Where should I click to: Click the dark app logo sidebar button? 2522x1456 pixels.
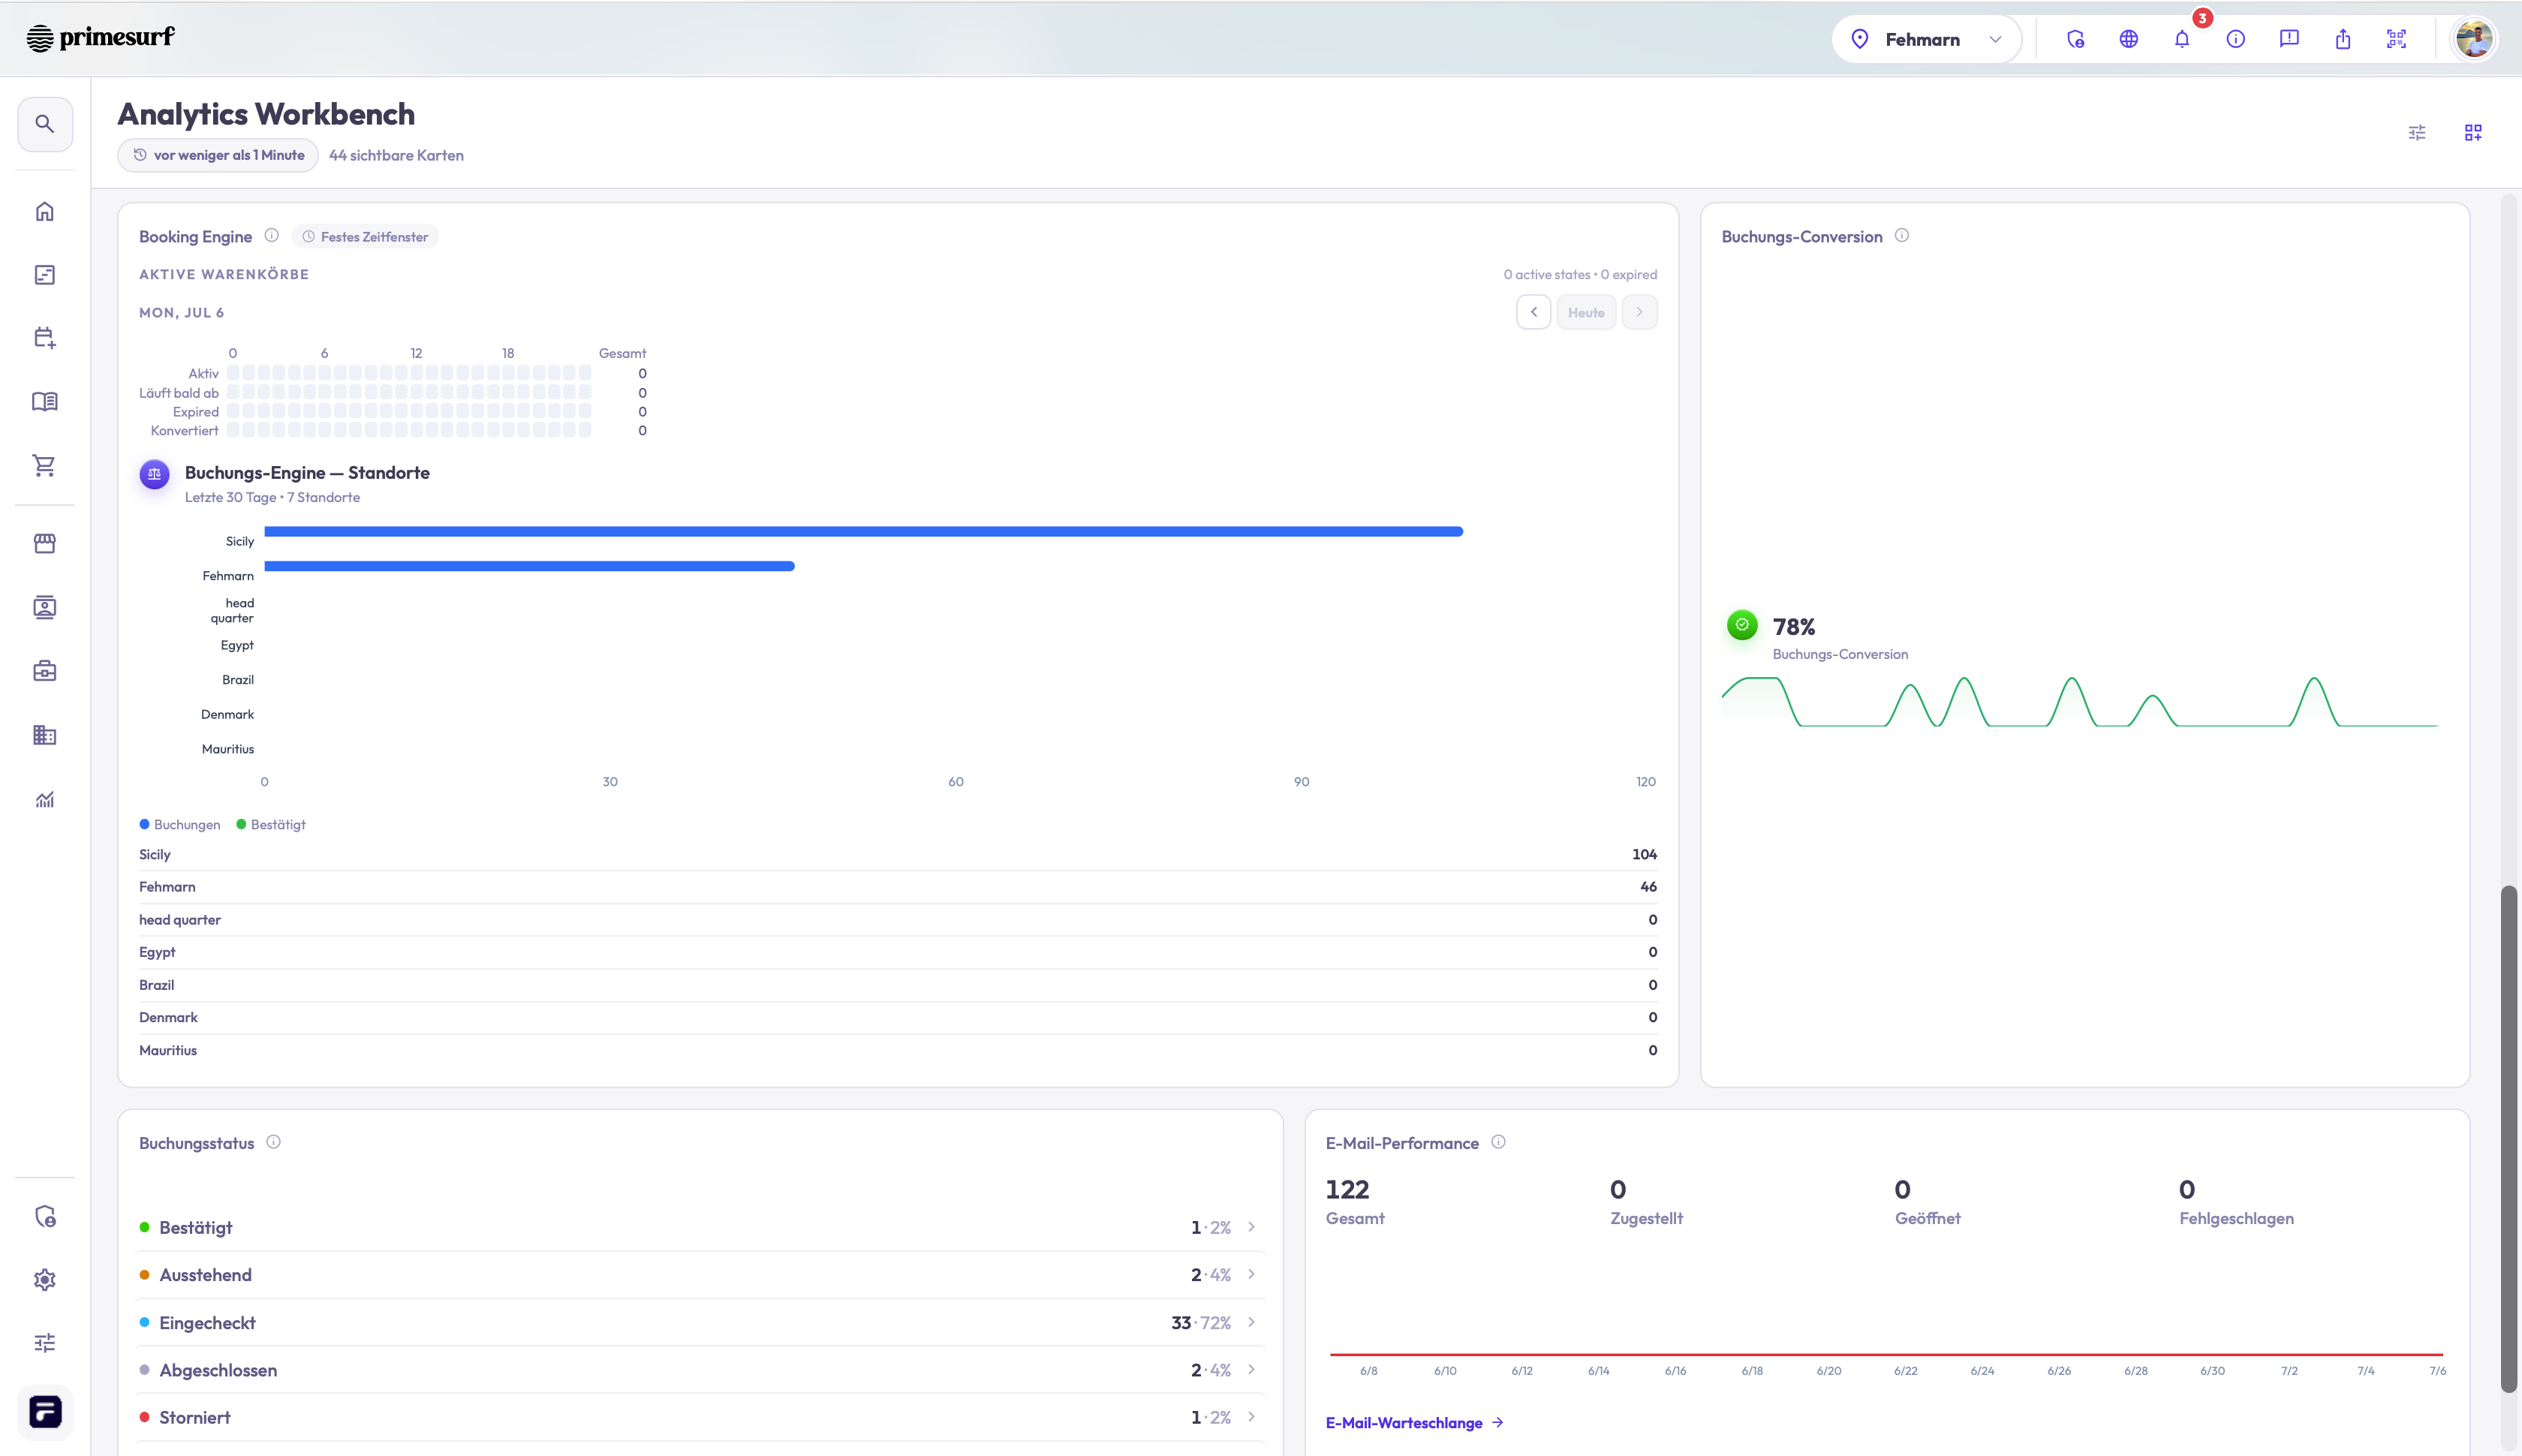[45, 1412]
